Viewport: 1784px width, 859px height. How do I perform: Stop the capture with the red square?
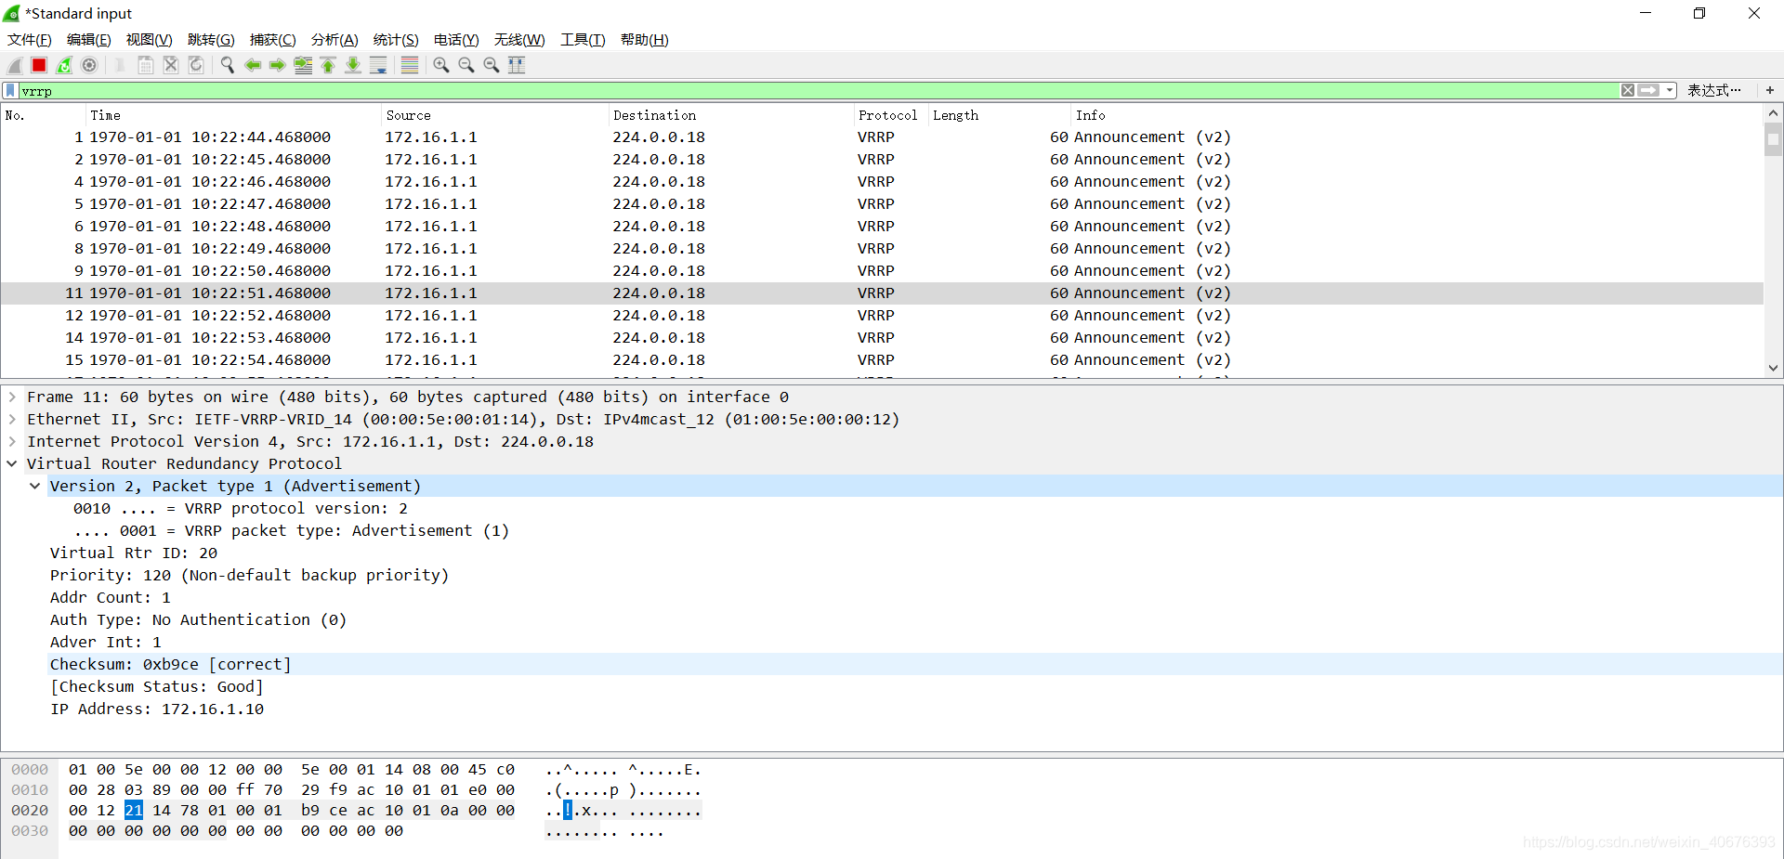39,65
